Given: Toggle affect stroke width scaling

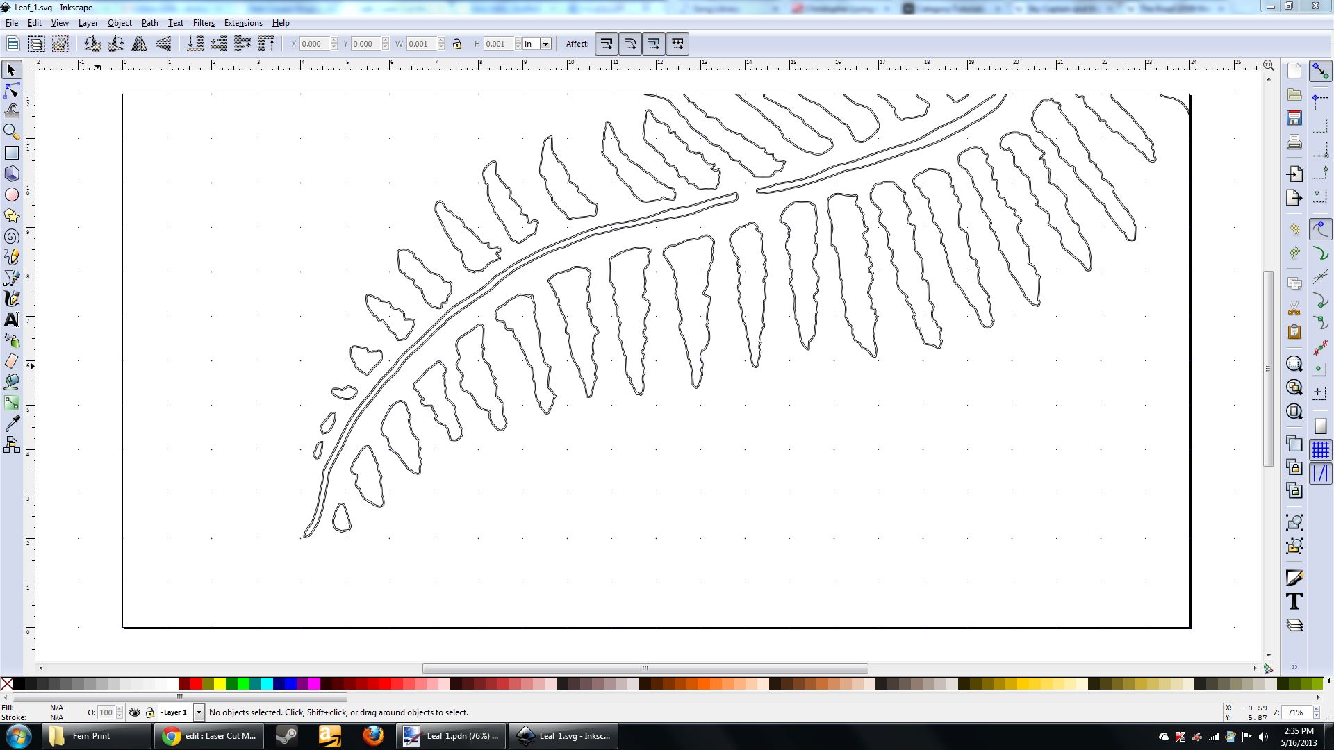Looking at the screenshot, I should point(607,44).
